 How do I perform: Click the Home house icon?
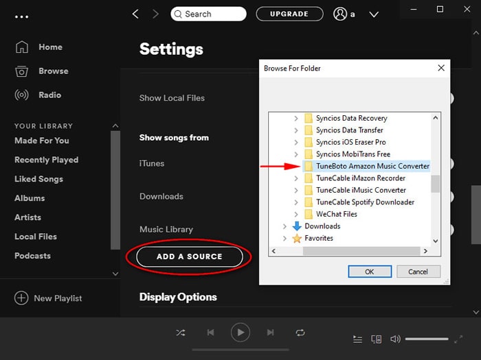[22, 47]
